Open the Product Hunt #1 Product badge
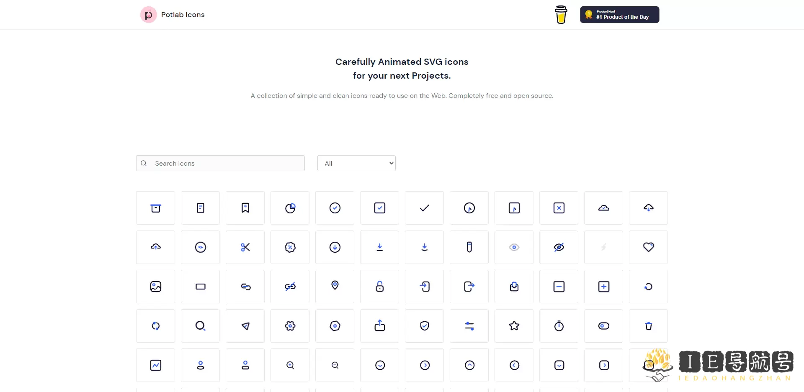Image resolution: width=804 pixels, height=392 pixels. (x=619, y=14)
